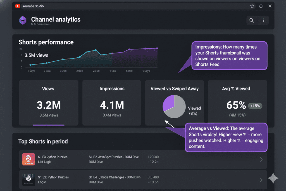The width and height of the screenshot is (286, 191).
Task: Click the purple knight channel avatar icon
Action: coord(23,20)
